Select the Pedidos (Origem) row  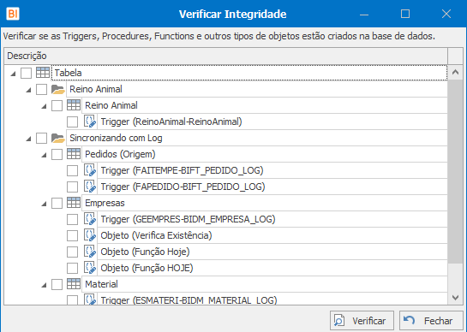pyautogui.click(x=265, y=154)
